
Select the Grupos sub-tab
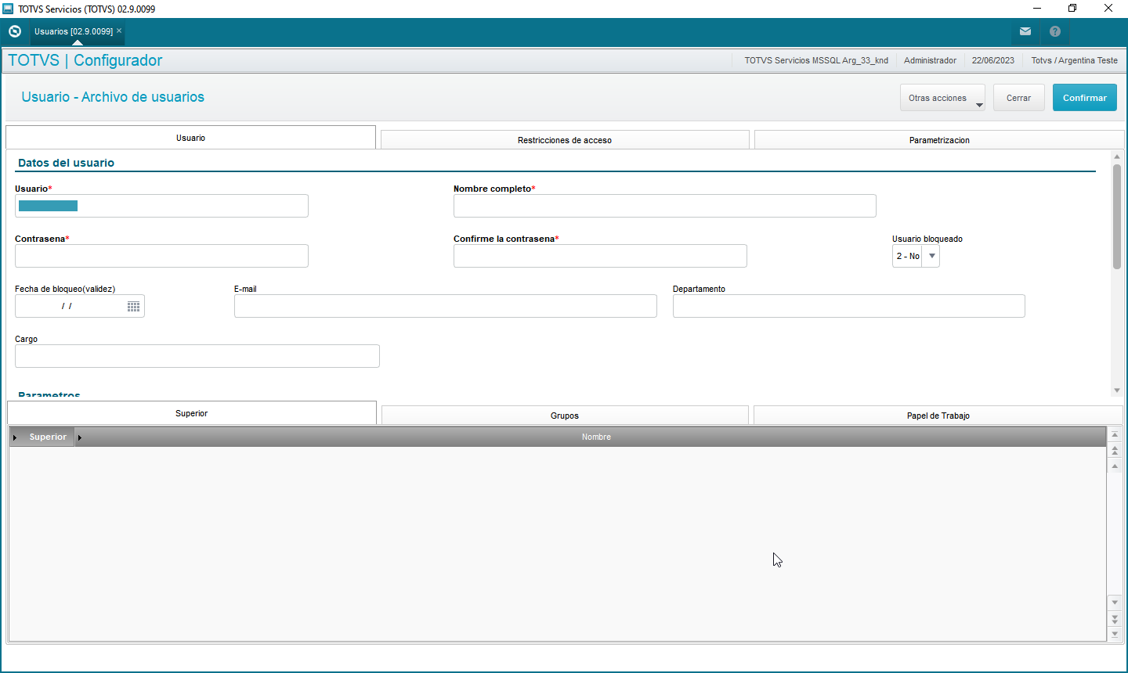565,416
